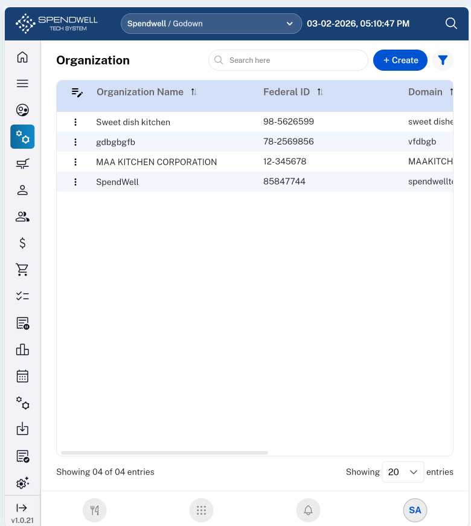
Task: Open row menu for gdbgbgfb
Action: pos(75,142)
